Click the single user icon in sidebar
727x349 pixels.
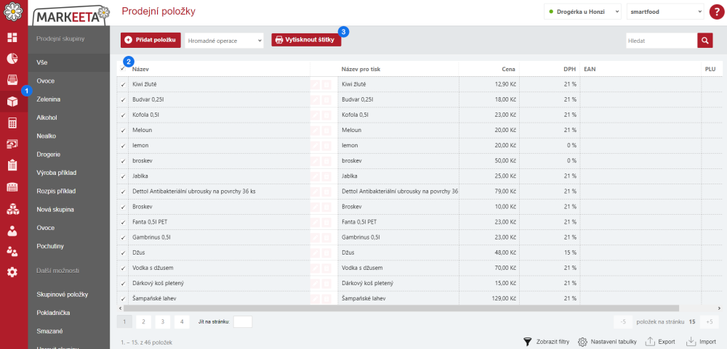tap(12, 230)
